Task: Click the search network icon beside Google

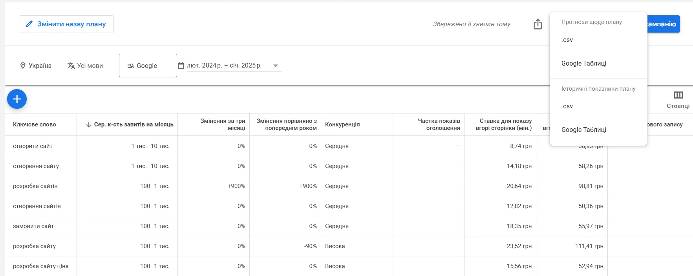Action: click(130, 66)
